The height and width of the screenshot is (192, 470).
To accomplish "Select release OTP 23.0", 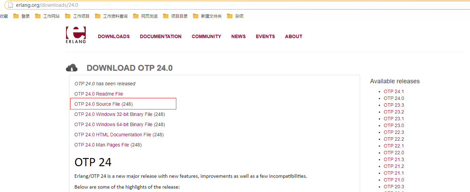I will [394, 125].
